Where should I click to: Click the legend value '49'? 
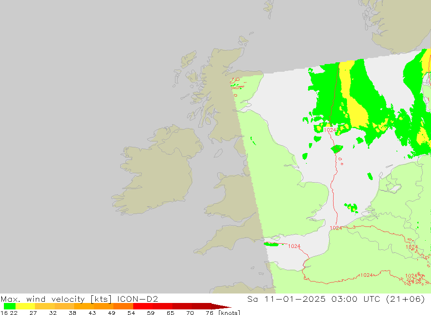tap(112, 312)
